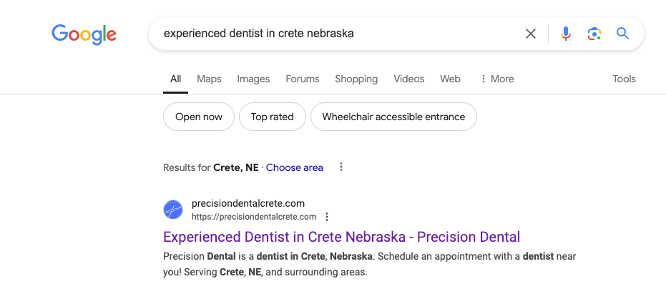Expand the More search categories menu
This screenshot has height=294, width=666.
497,79
